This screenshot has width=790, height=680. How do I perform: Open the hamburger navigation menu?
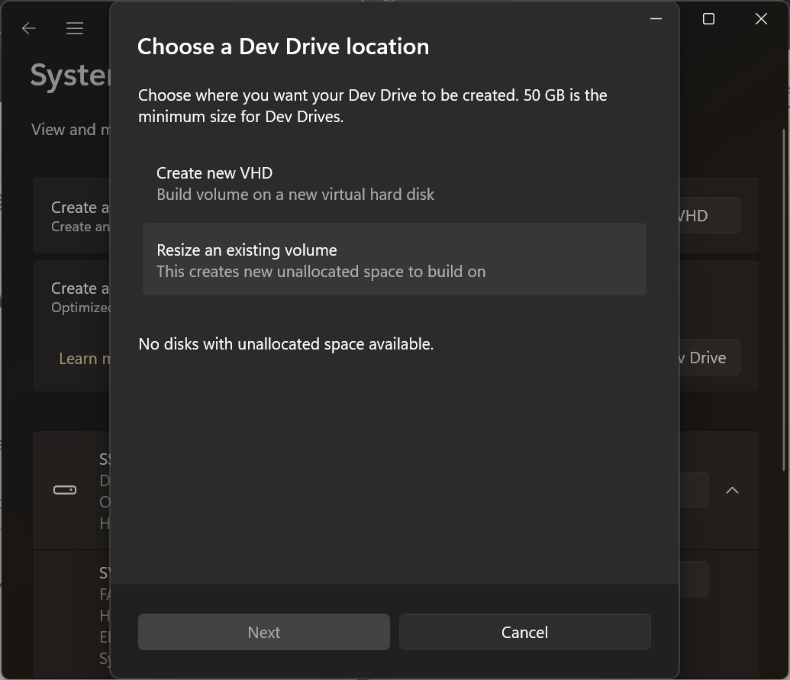[x=74, y=27]
